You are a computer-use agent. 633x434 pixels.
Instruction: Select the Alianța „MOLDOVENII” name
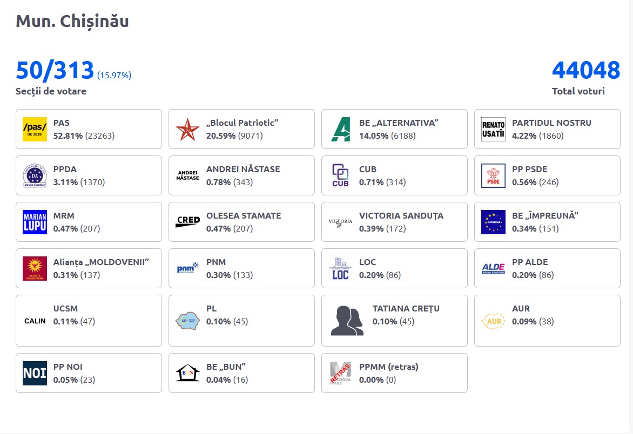[x=101, y=262]
